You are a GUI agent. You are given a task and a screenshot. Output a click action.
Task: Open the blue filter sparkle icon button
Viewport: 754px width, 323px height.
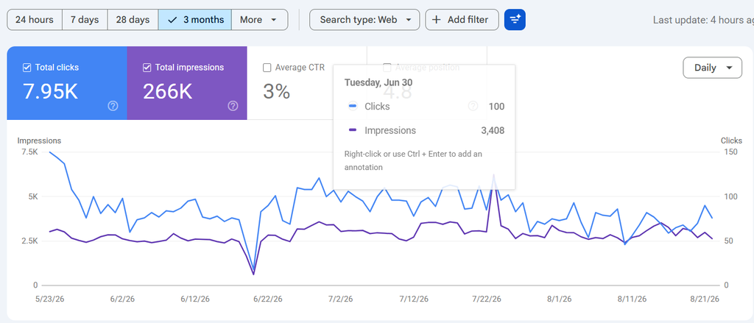[x=515, y=20]
